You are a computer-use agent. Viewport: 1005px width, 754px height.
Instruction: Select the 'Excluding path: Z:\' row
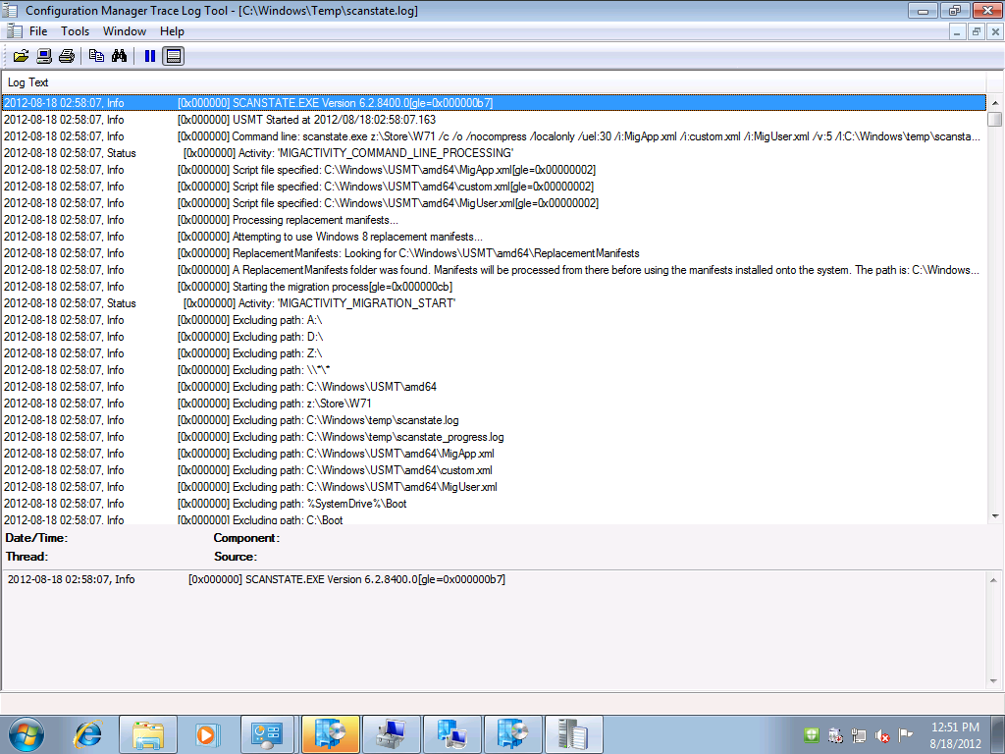(494, 352)
